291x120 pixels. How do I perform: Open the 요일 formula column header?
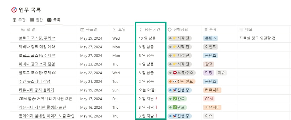(x=123, y=30)
